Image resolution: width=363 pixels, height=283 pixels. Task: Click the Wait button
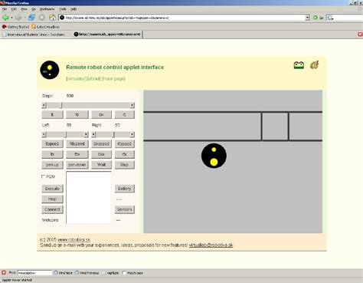click(x=101, y=164)
